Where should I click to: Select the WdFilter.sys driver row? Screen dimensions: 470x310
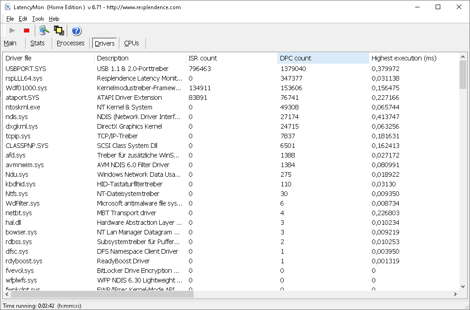click(x=231, y=203)
